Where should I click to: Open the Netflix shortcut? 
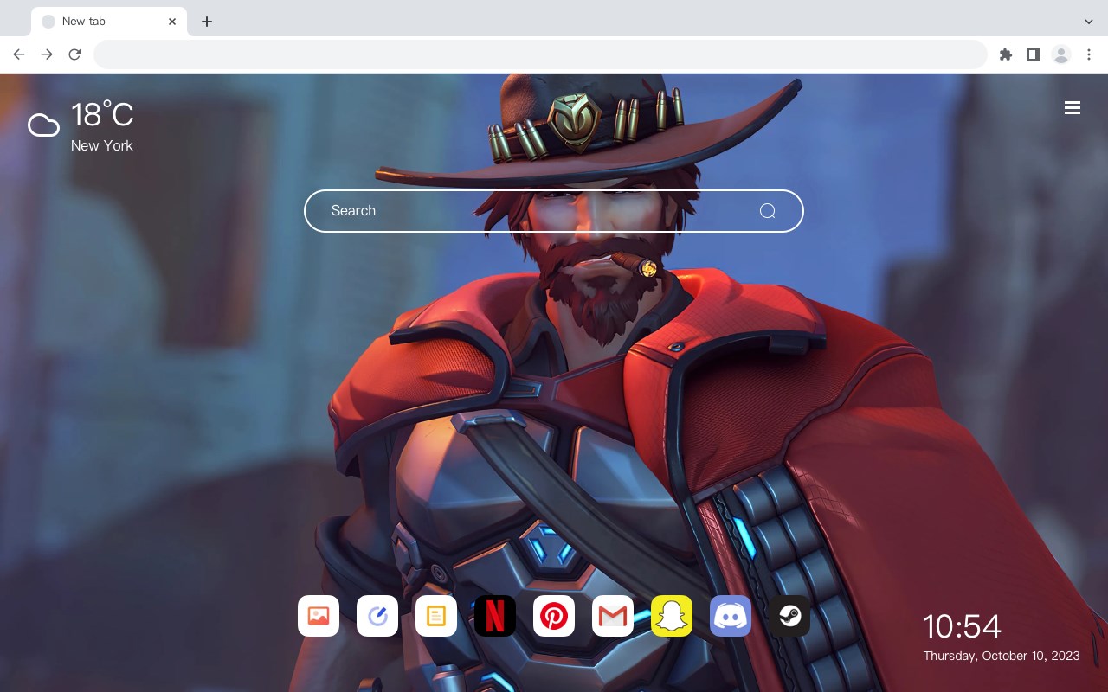tap(495, 616)
